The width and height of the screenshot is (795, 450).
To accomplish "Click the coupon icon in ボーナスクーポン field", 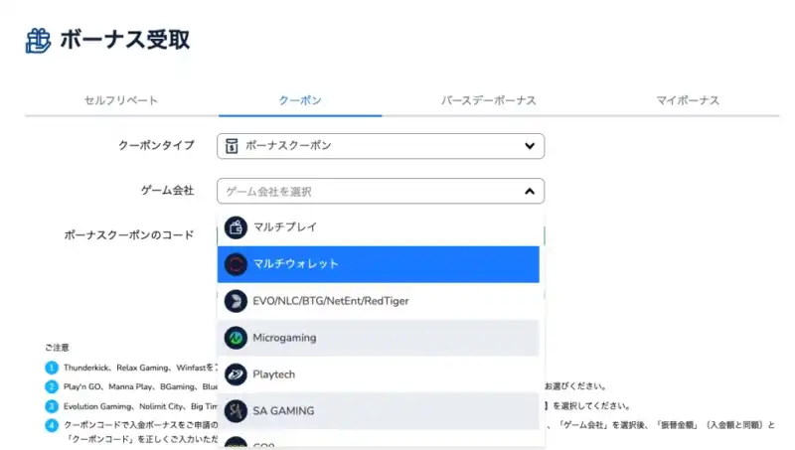I will point(232,146).
